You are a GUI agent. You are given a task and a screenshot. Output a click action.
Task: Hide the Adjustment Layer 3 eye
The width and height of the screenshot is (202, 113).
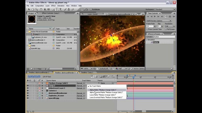[27, 88]
